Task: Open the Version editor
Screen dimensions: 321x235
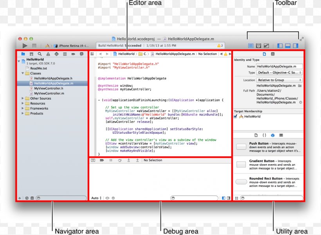Action: coord(266,45)
